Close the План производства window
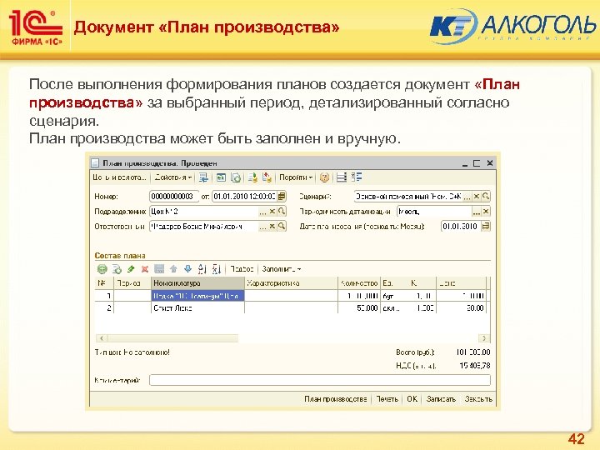Screen dimensions: 600x450 point(490,163)
